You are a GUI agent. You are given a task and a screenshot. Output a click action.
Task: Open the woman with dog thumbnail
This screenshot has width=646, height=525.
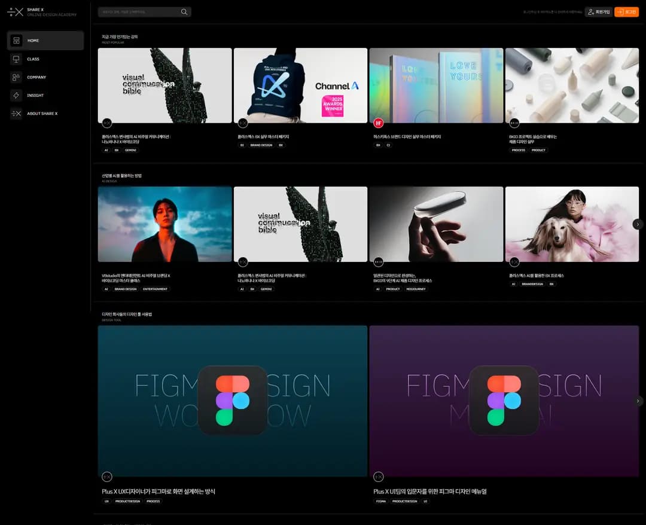click(572, 224)
